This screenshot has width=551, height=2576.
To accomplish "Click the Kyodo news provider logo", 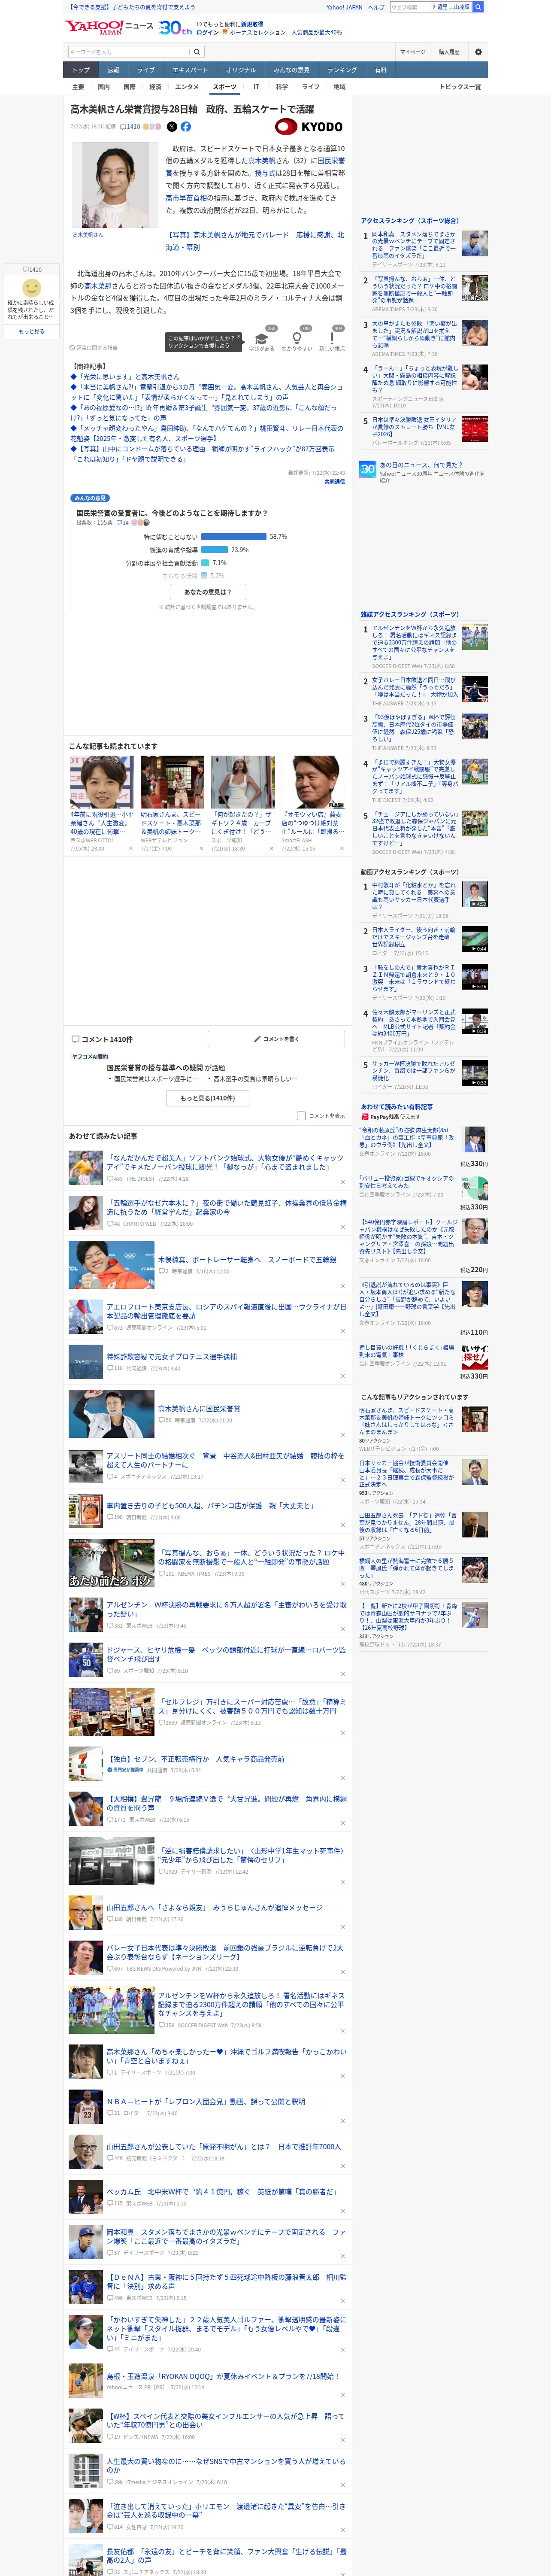I will coord(309,127).
